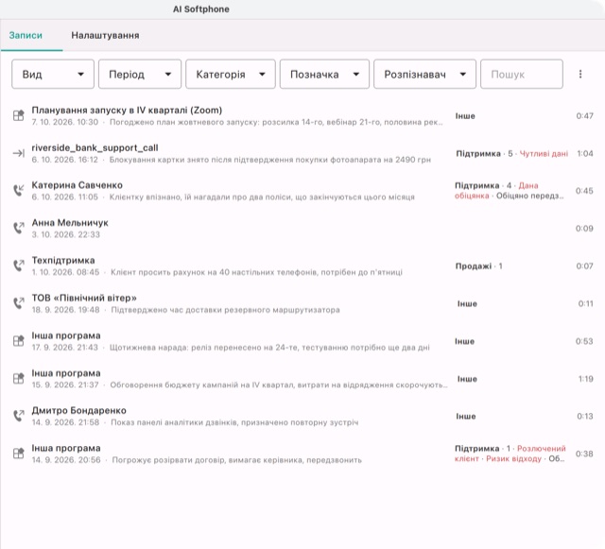Image resolution: width=605 pixels, height=549 pixels.
Task: Switch to the Налаштування tab
Action: [105, 36]
